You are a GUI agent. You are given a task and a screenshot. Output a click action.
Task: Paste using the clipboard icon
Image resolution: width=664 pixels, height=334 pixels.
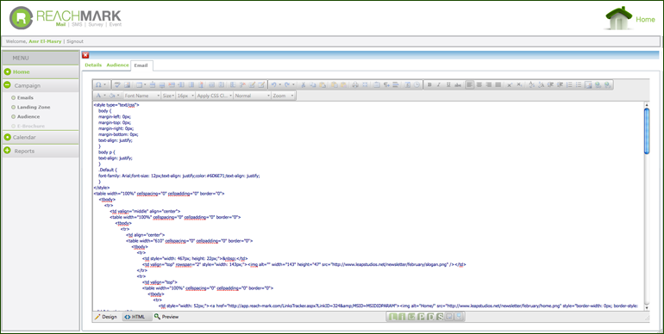point(323,85)
